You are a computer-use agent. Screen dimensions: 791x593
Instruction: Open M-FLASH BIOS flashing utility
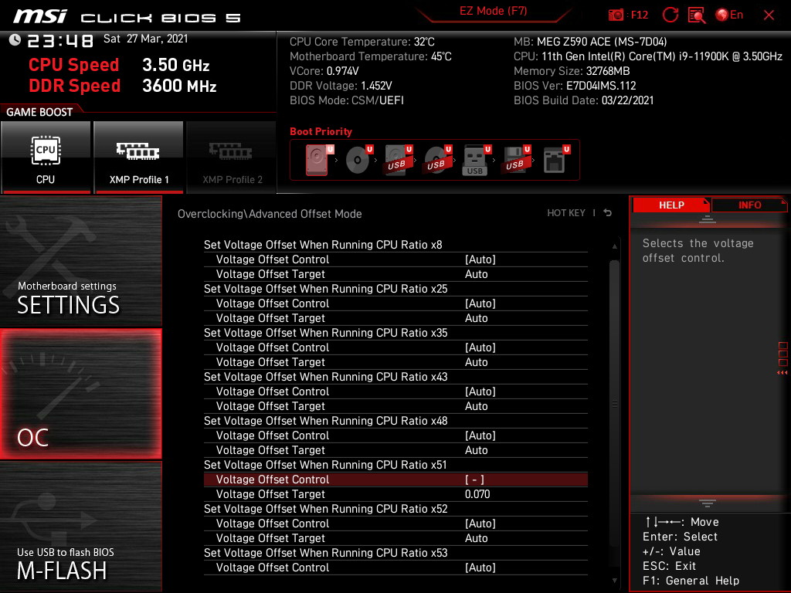click(81, 526)
